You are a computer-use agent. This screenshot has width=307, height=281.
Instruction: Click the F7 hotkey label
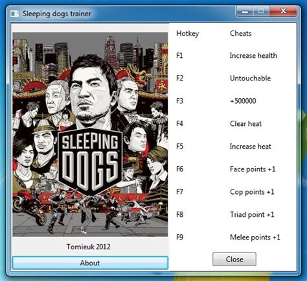[179, 191]
